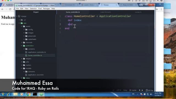Expand the .git folder
Screen dimensions: 176x99
[19, 20]
